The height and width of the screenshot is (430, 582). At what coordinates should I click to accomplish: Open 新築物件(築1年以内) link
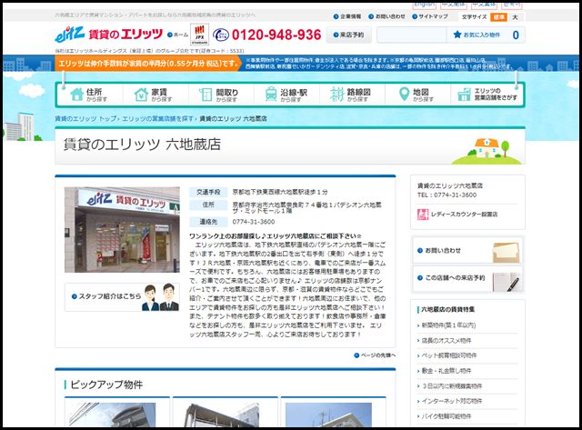coord(448,325)
